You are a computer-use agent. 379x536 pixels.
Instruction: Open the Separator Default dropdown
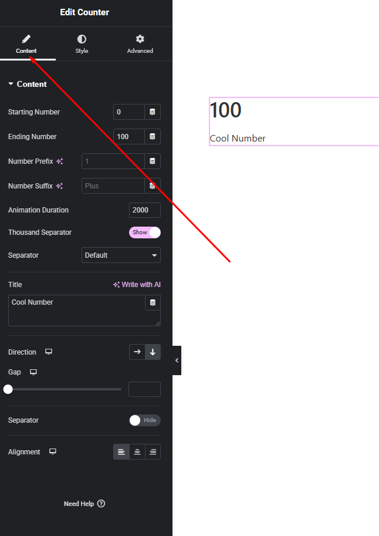(121, 255)
